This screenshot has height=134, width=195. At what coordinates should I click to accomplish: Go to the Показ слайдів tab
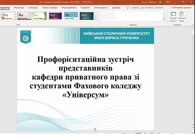click(x=49, y=7)
